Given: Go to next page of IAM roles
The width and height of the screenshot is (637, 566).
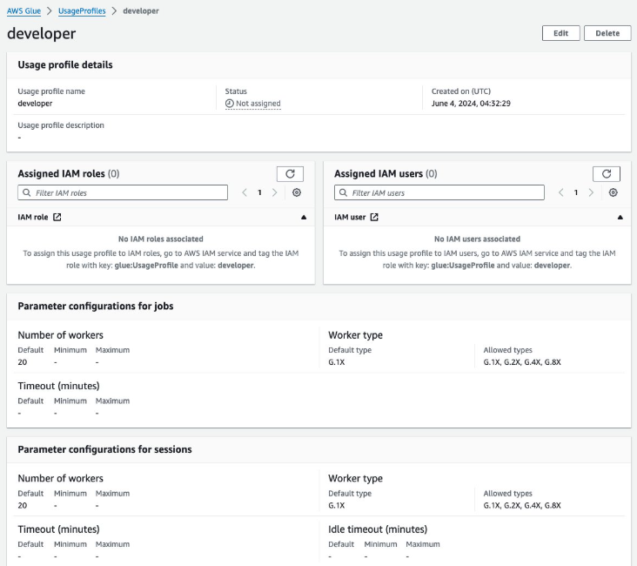Looking at the screenshot, I should click(x=275, y=192).
